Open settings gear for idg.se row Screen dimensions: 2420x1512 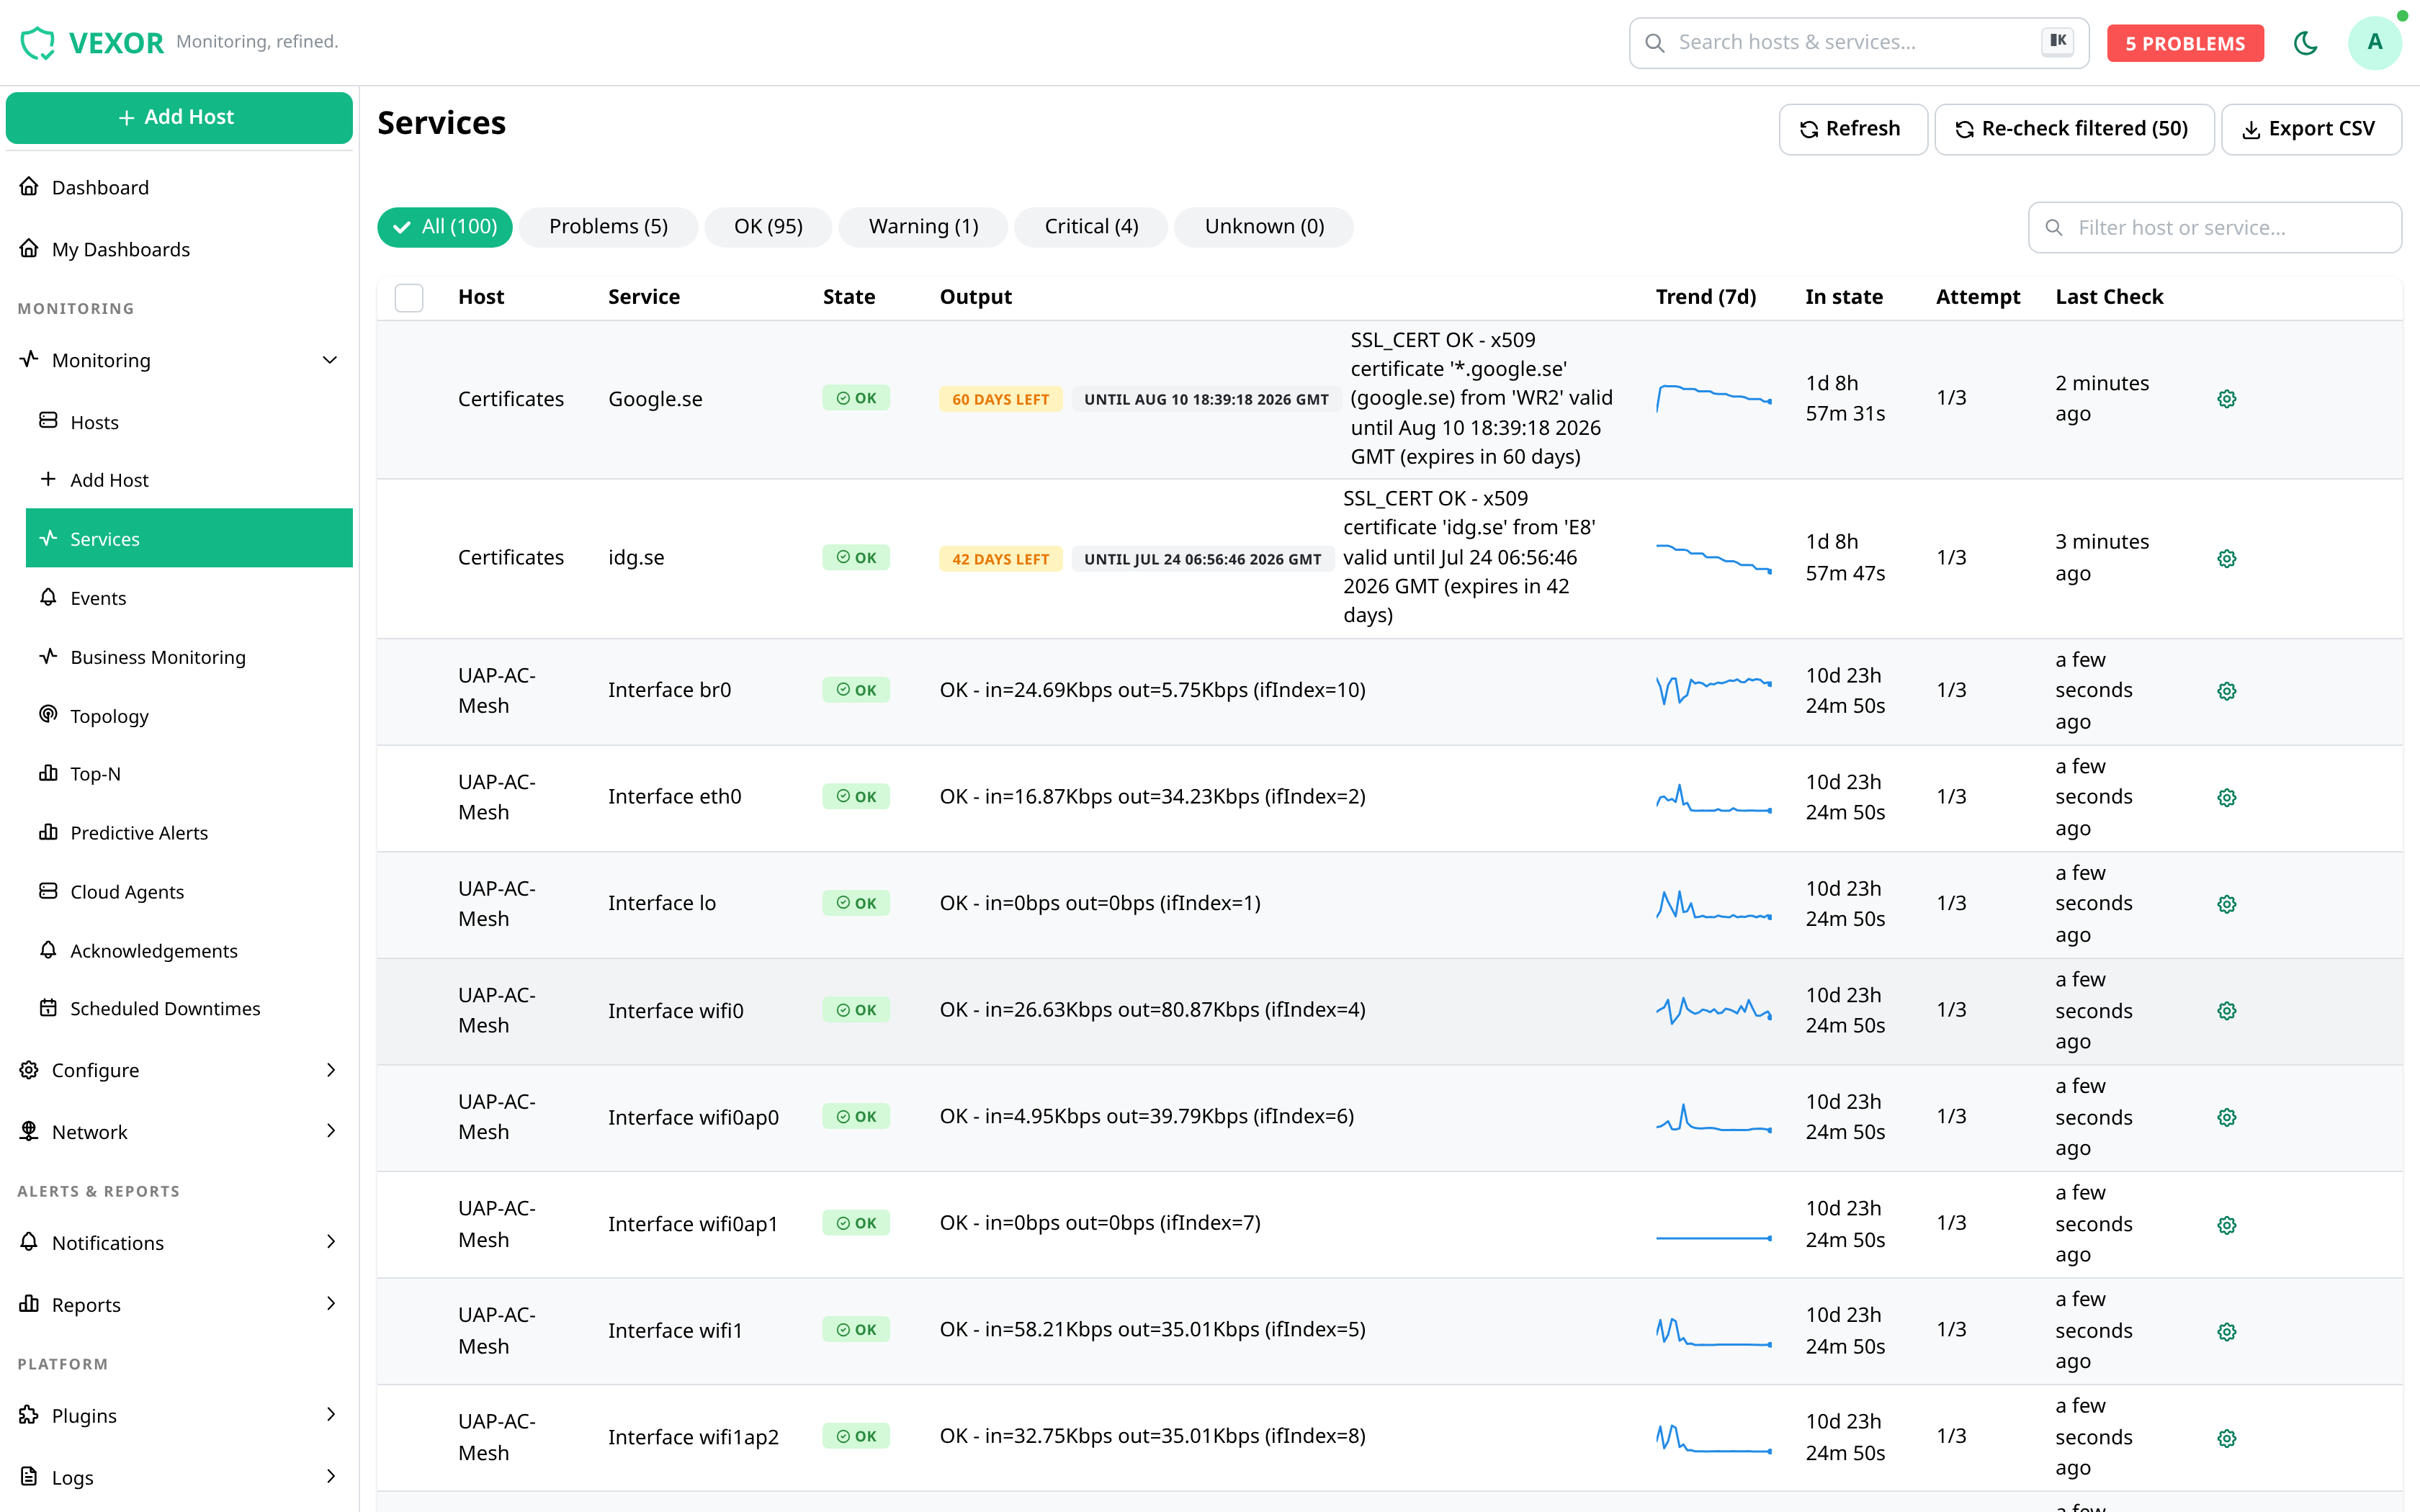tap(2226, 558)
